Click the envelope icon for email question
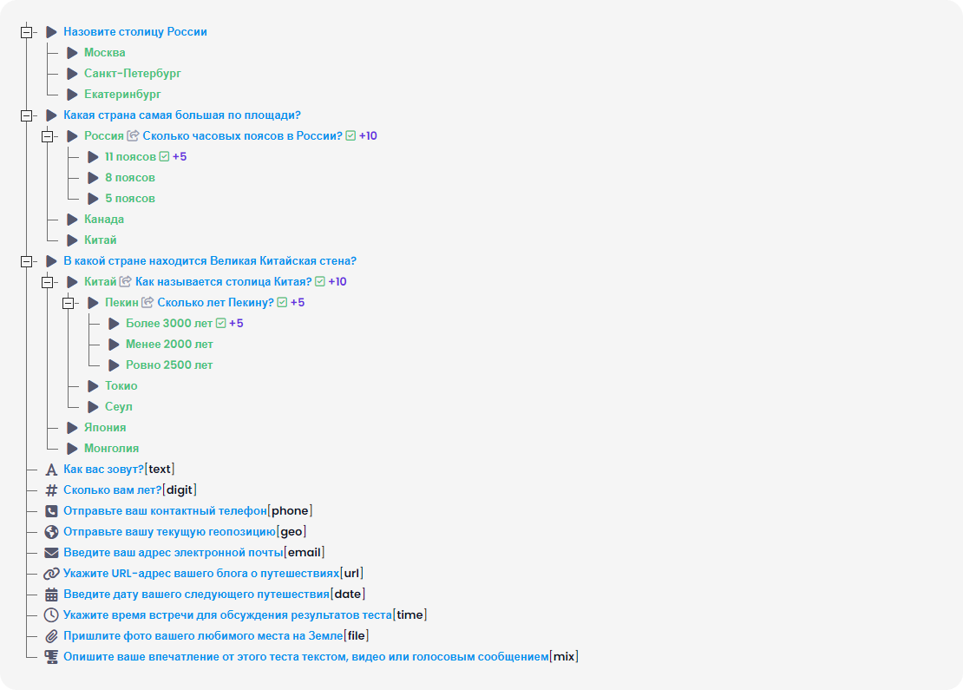This screenshot has height=690, width=963. pyautogui.click(x=51, y=553)
